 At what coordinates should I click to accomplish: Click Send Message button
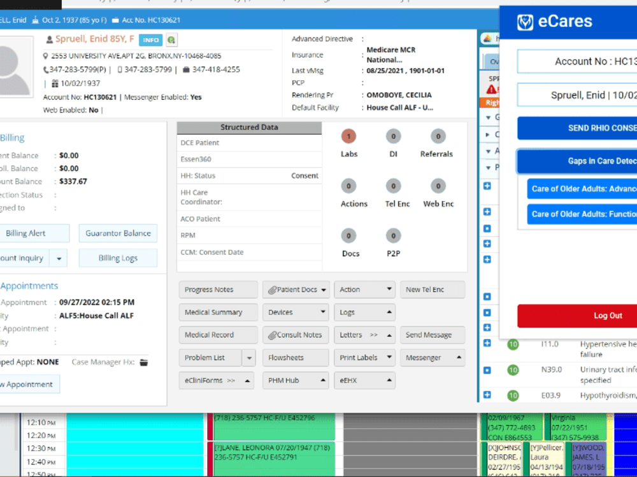(x=433, y=335)
